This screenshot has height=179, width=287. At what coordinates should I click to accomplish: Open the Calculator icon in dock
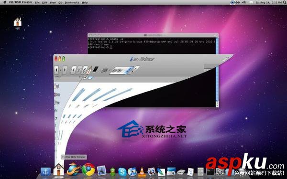click(x=200, y=172)
